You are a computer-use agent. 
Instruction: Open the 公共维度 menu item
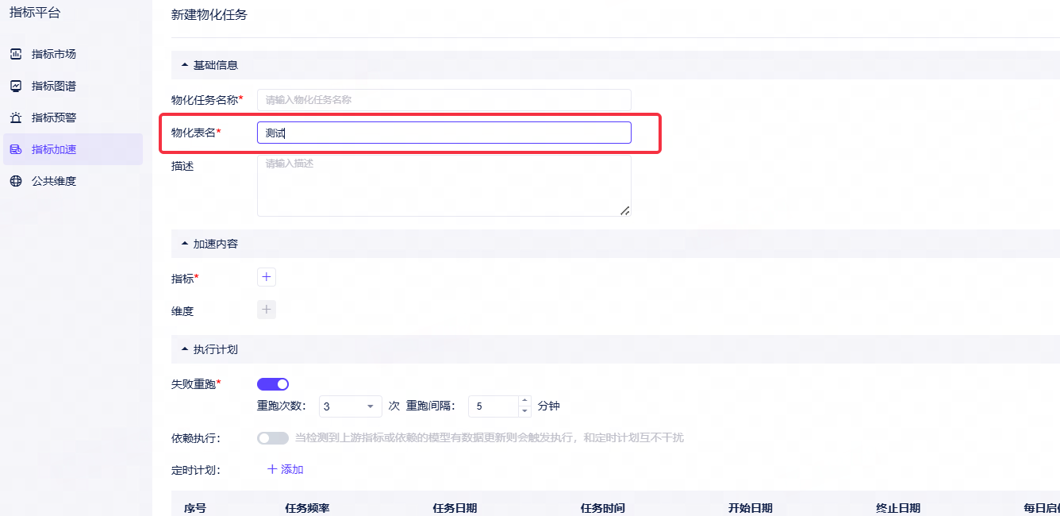pos(73,181)
